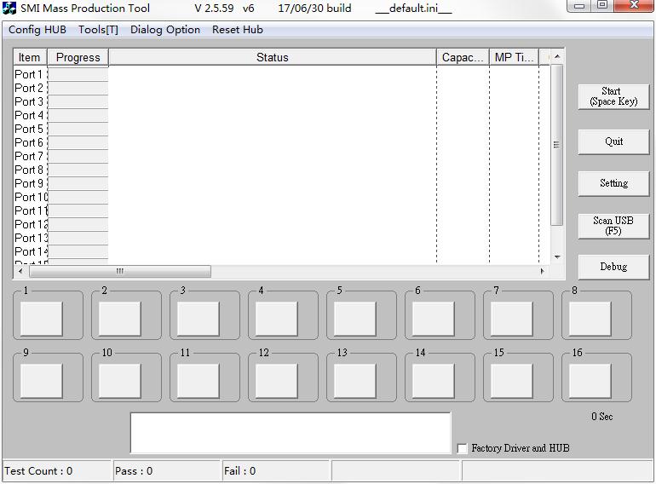Click the Debug button
656x484 pixels.
(x=613, y=267)
